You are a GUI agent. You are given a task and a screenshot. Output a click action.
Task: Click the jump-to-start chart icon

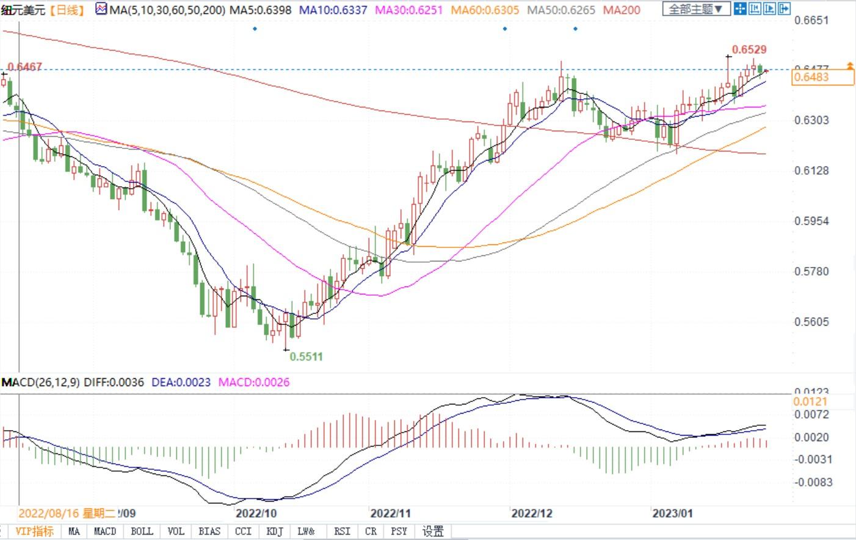point(755,9)
